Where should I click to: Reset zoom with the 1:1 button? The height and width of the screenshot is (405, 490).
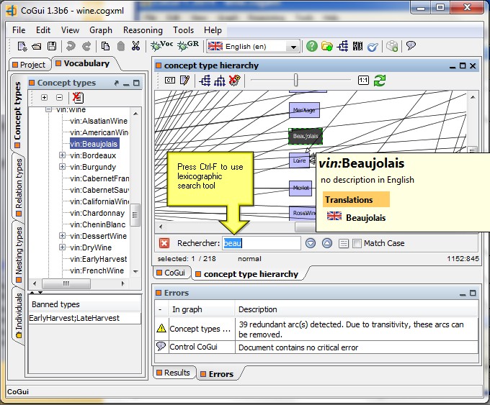(x=363, y=81)
